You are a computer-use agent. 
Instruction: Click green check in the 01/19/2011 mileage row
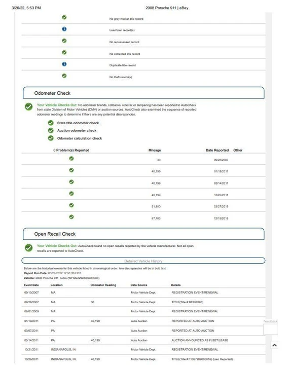pyautogui.click(x=71, y=170)
